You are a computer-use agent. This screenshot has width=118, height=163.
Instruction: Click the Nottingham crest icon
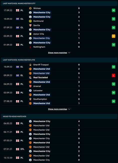click(30, 47)
